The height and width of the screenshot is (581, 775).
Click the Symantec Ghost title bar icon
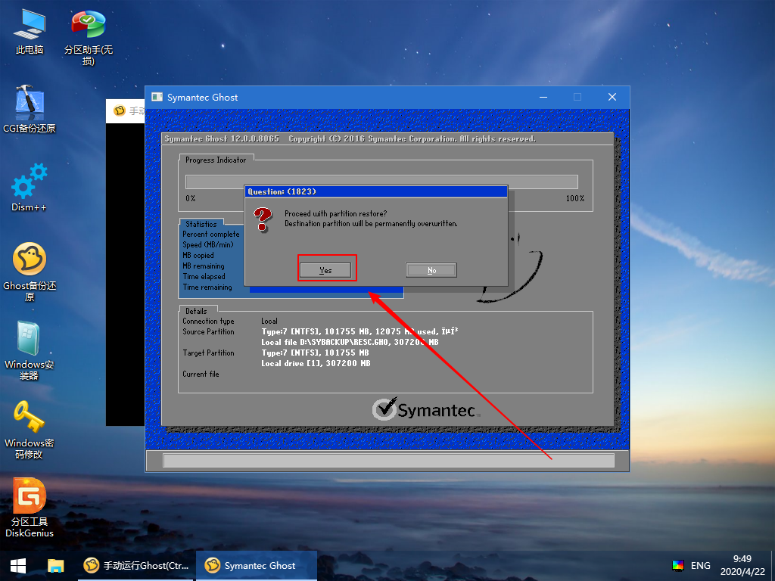(x=157, y=98)
